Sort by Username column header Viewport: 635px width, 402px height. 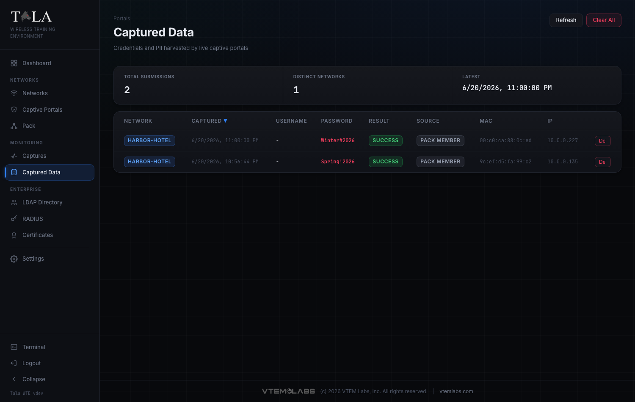[x=291, y=121]
